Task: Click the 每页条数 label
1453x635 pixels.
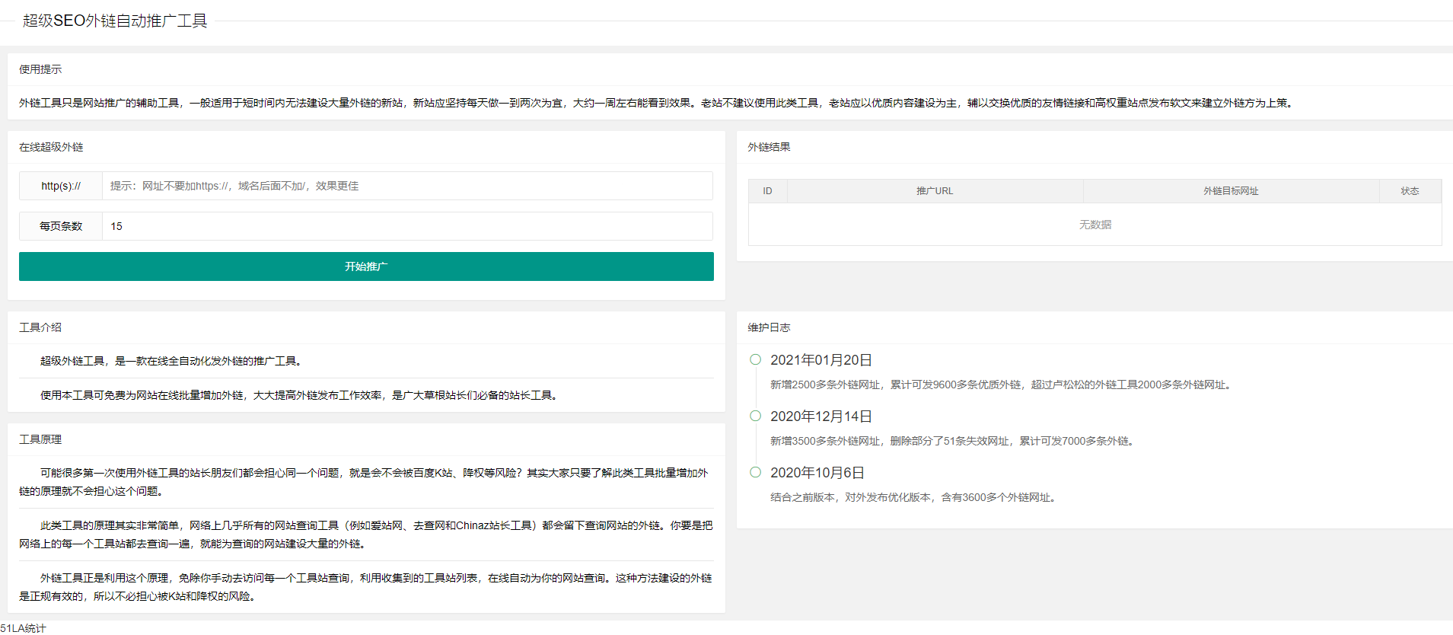Action: pos(61,226)
